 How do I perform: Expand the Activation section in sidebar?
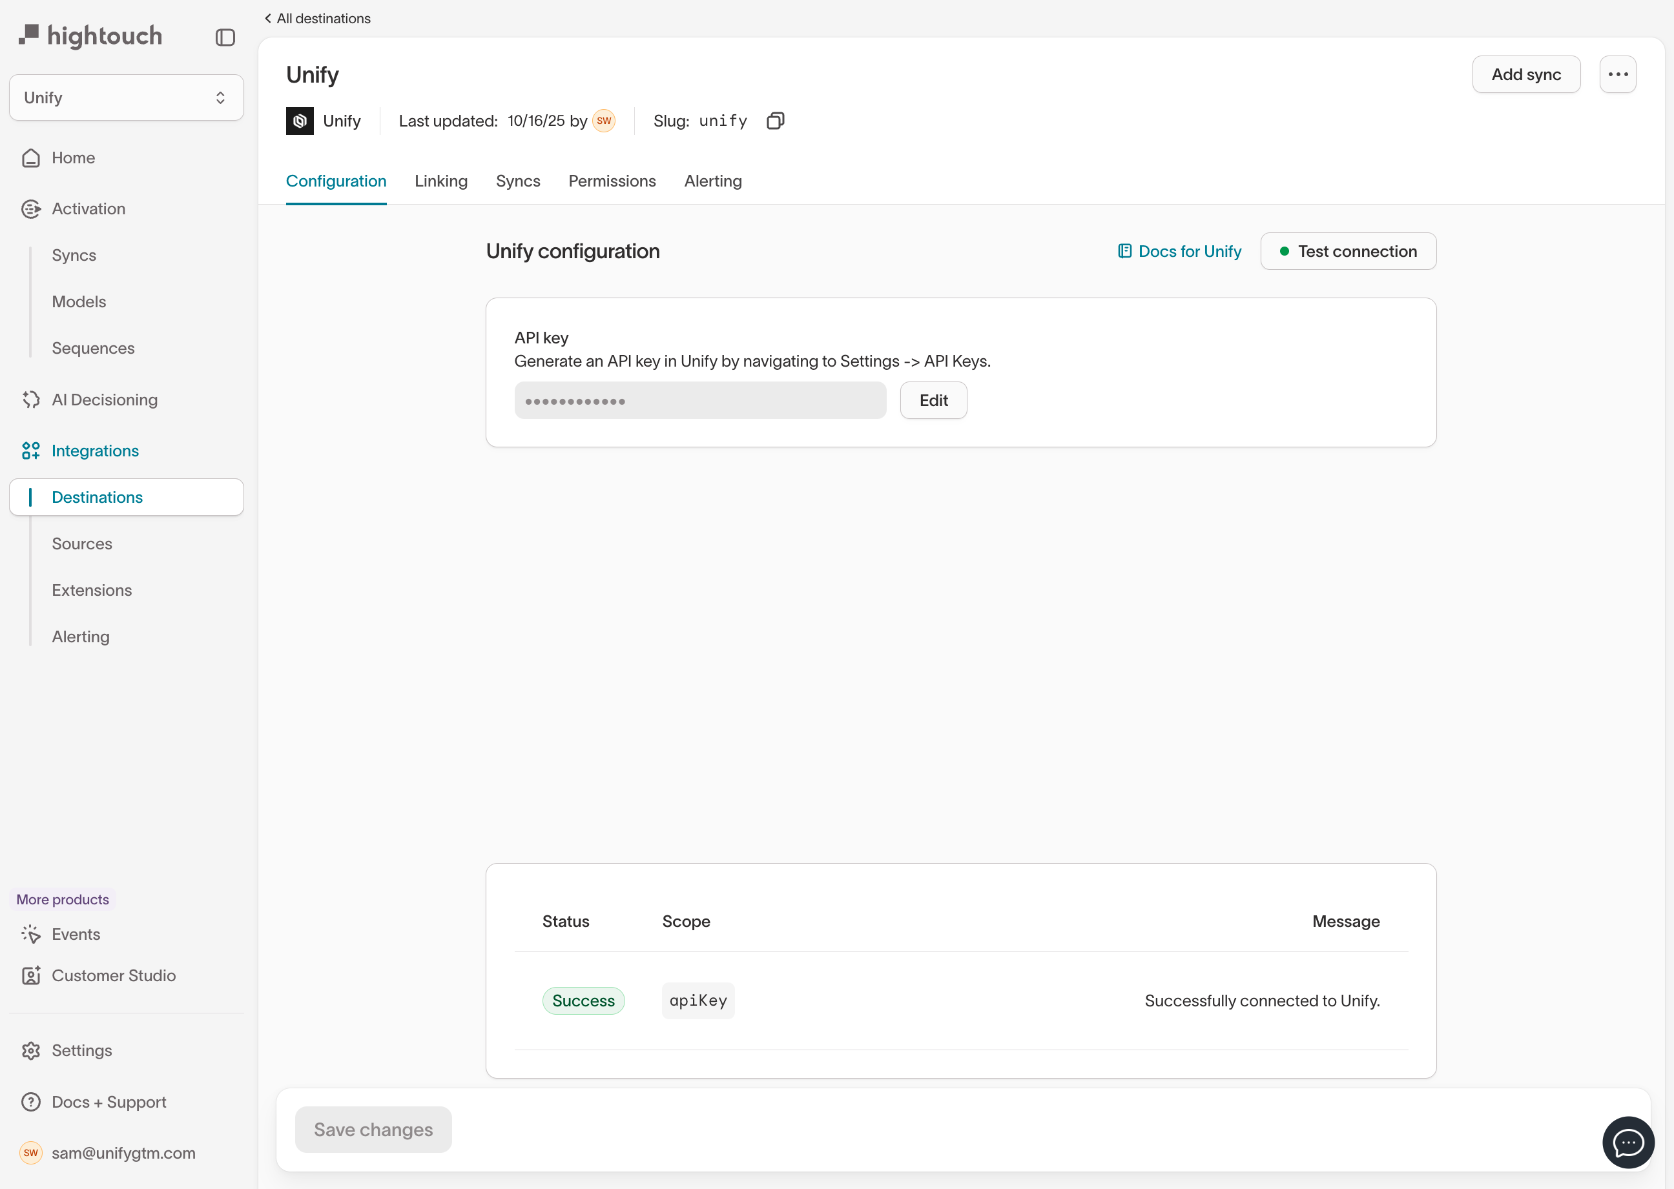(88, 208)
